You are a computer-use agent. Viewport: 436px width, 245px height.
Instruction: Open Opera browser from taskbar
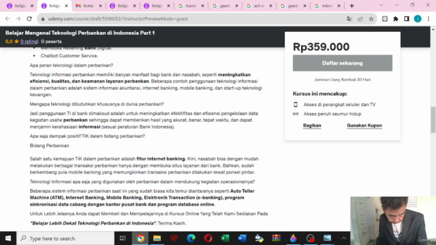pyautogui.click(x=208, y=238)
